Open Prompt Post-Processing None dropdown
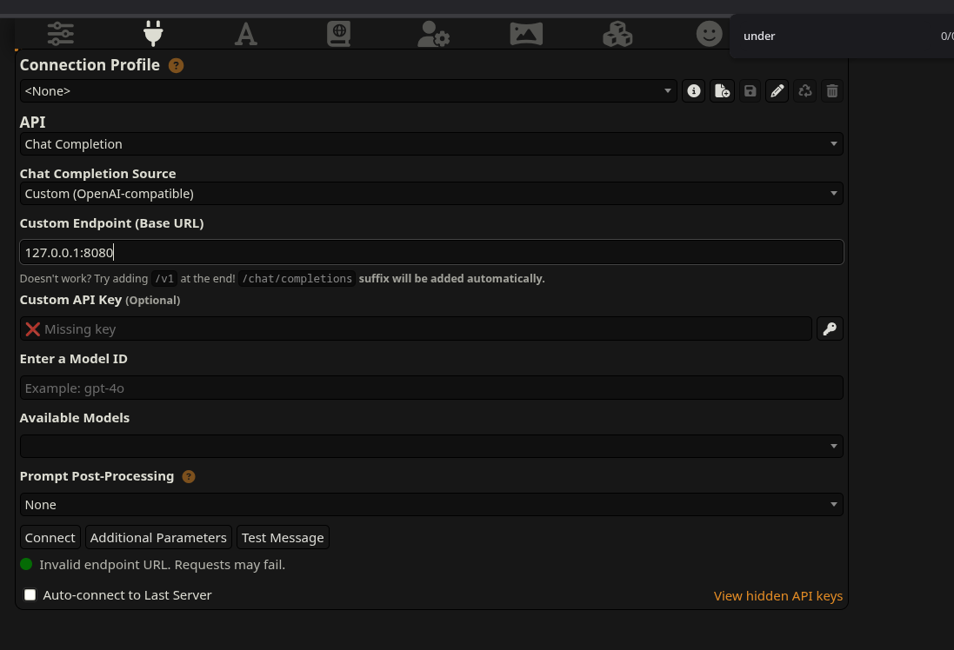Image resolution: width=954 pixels, height=650 pixels. point(431,505)
